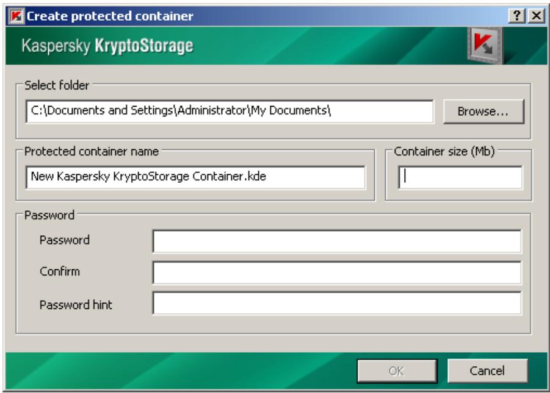Click the Kaspersky title bar icon
The width and height of the screenshot is (550, 393).
pos(16,16)
